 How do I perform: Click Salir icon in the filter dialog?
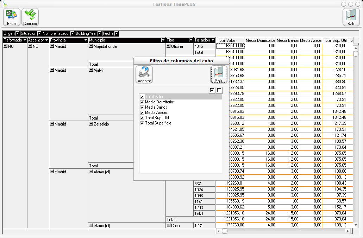point(218,75)
